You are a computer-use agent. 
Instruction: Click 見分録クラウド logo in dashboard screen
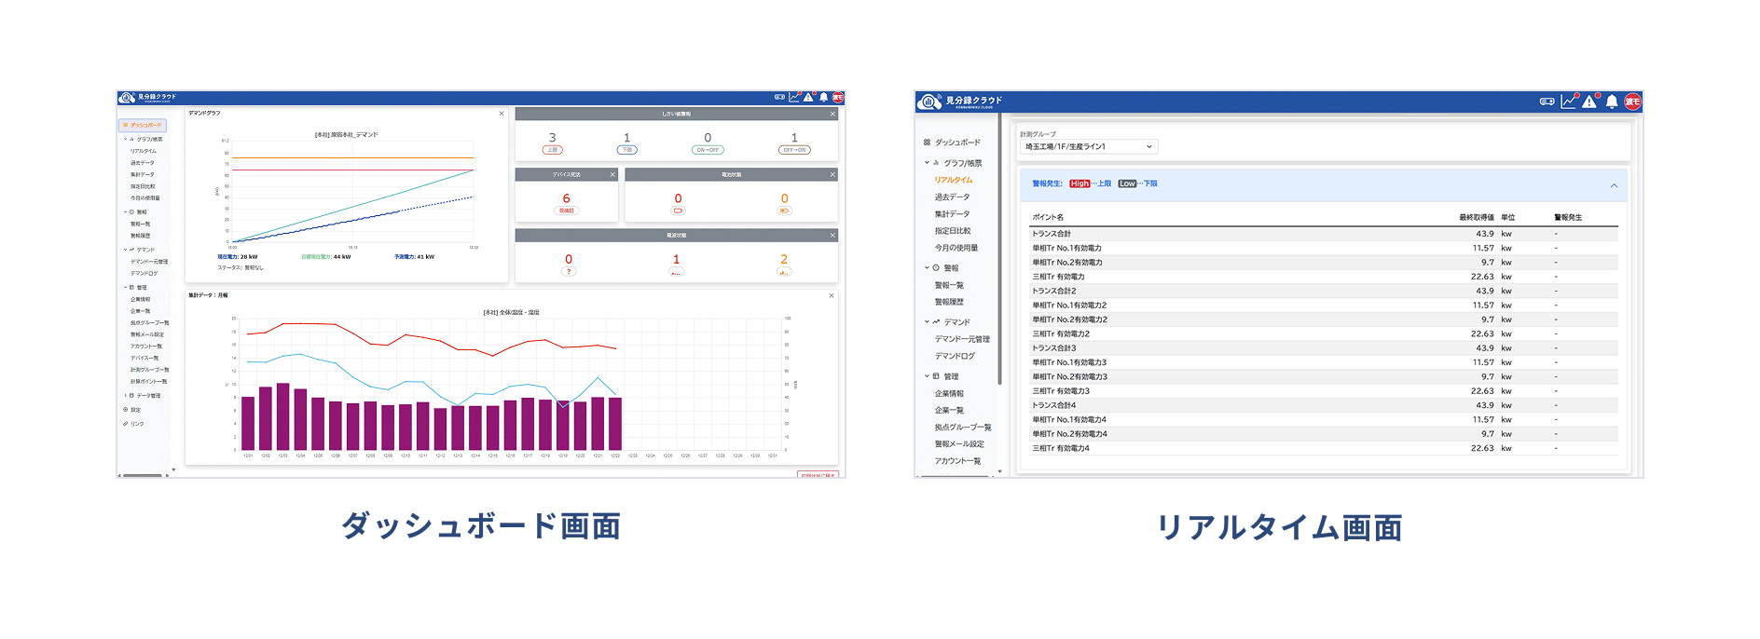147,97
